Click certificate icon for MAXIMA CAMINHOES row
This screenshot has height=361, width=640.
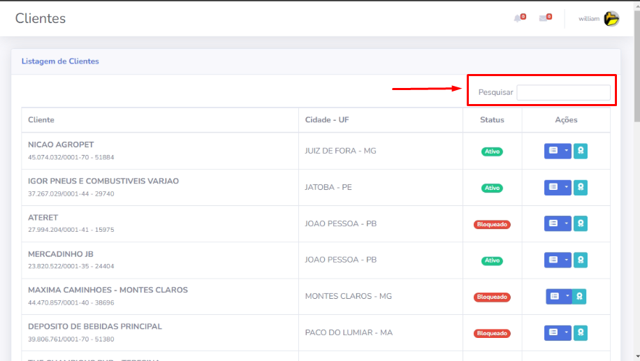point(581,296)
